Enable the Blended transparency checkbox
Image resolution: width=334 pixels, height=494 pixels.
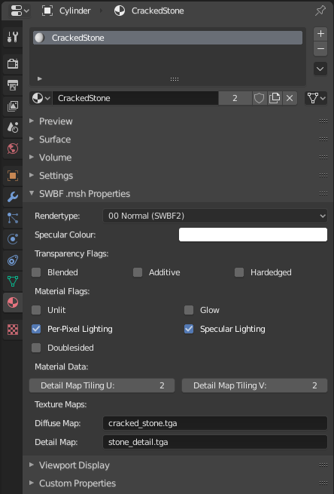pyautogui.click(x=36, y=272)
